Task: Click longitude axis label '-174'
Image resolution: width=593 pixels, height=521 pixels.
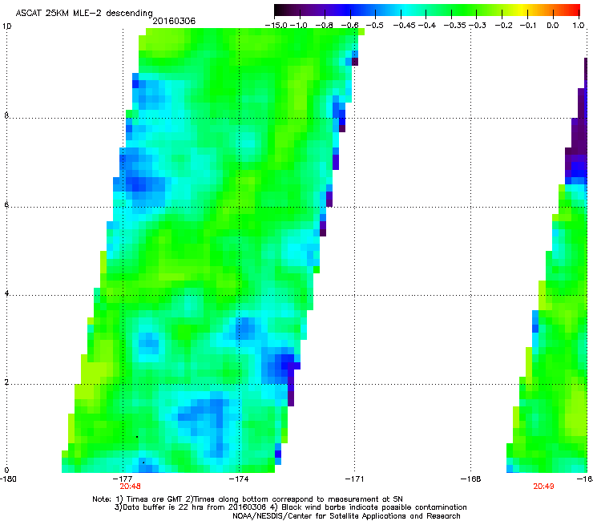Action: coord(239,479)
